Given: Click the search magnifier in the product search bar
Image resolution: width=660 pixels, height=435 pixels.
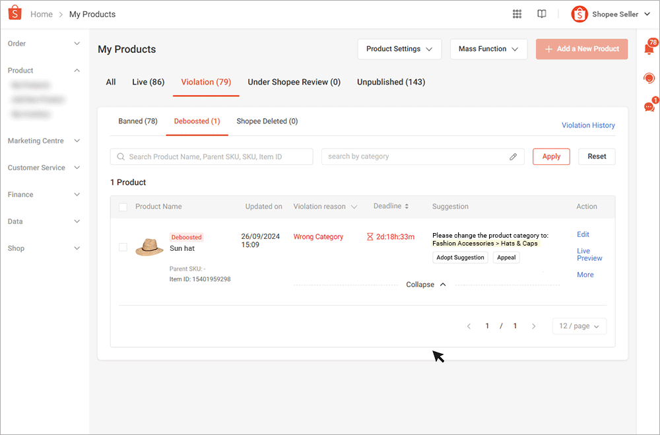Looking at the screenshot, I should click(120, 156).
